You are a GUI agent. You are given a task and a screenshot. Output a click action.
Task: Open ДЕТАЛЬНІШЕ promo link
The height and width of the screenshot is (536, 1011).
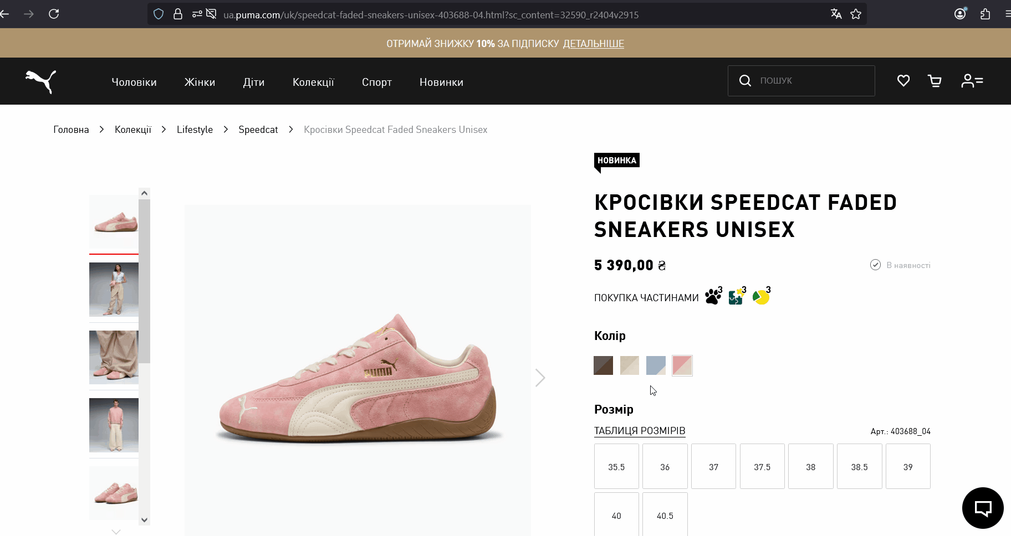(594, 43)
